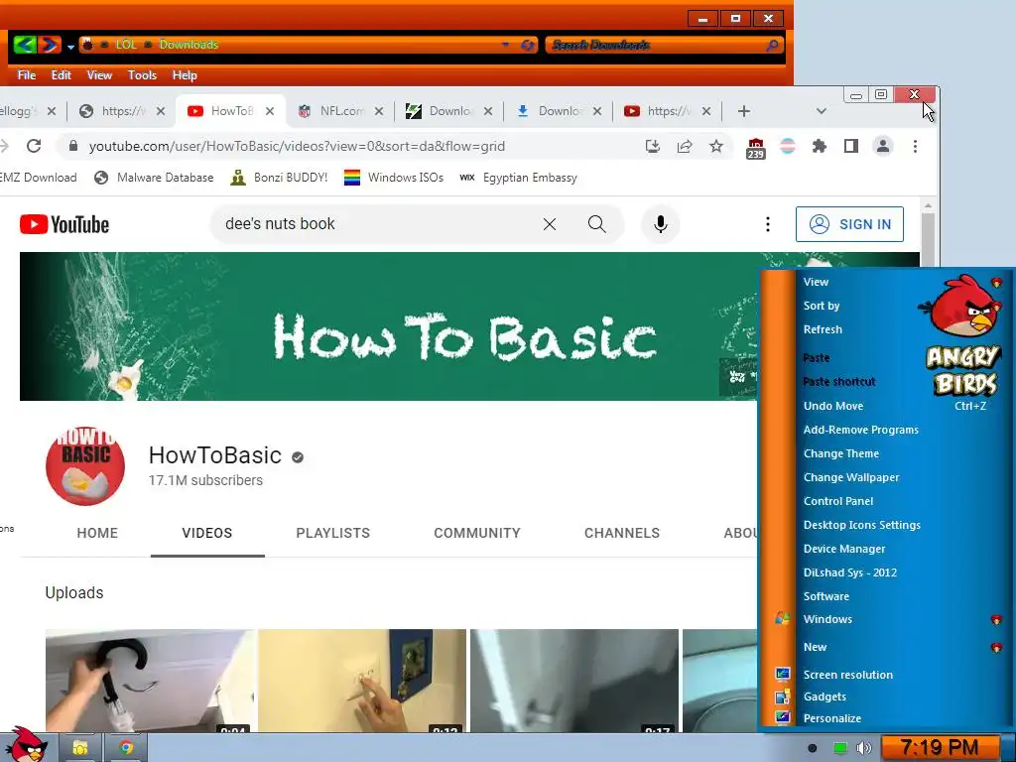Image resolution: width=1016 pixels, height=762 pixels.
Task: Click the padlock site info icon
Action: pyautogui.click(x=73, y=147)
